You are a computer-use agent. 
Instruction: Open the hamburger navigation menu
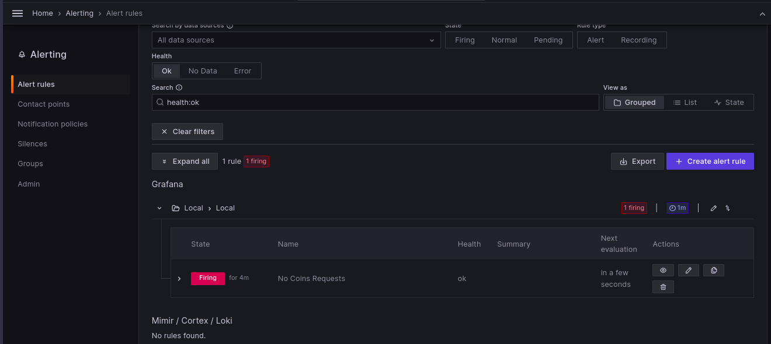(18, 13)
